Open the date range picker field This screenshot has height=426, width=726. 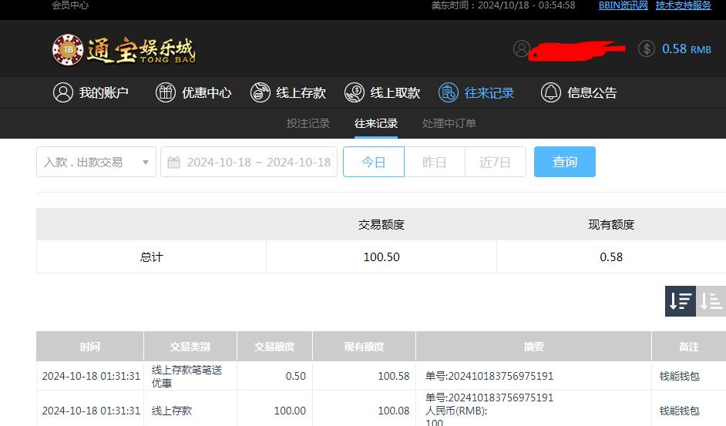click(x=249, y=162)
